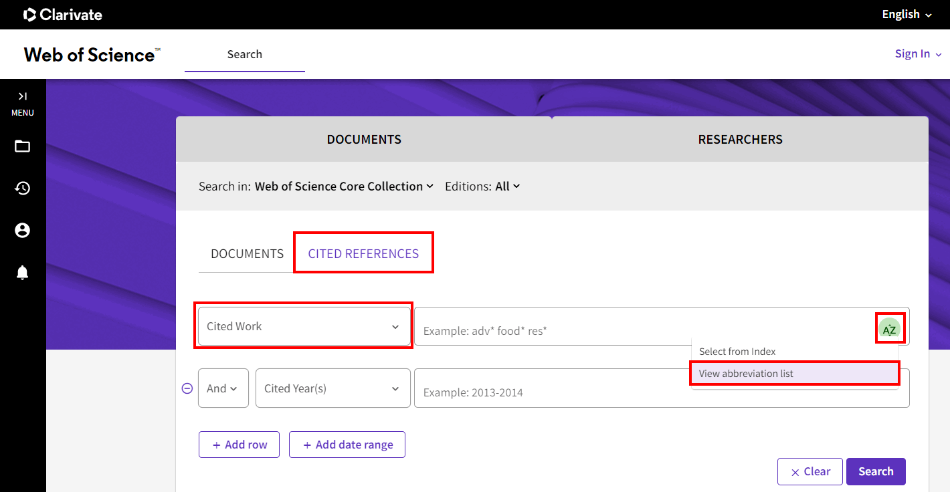Choose Select from Index menu option
This screenshot has height=492, width=950.
tap(795, 352)
